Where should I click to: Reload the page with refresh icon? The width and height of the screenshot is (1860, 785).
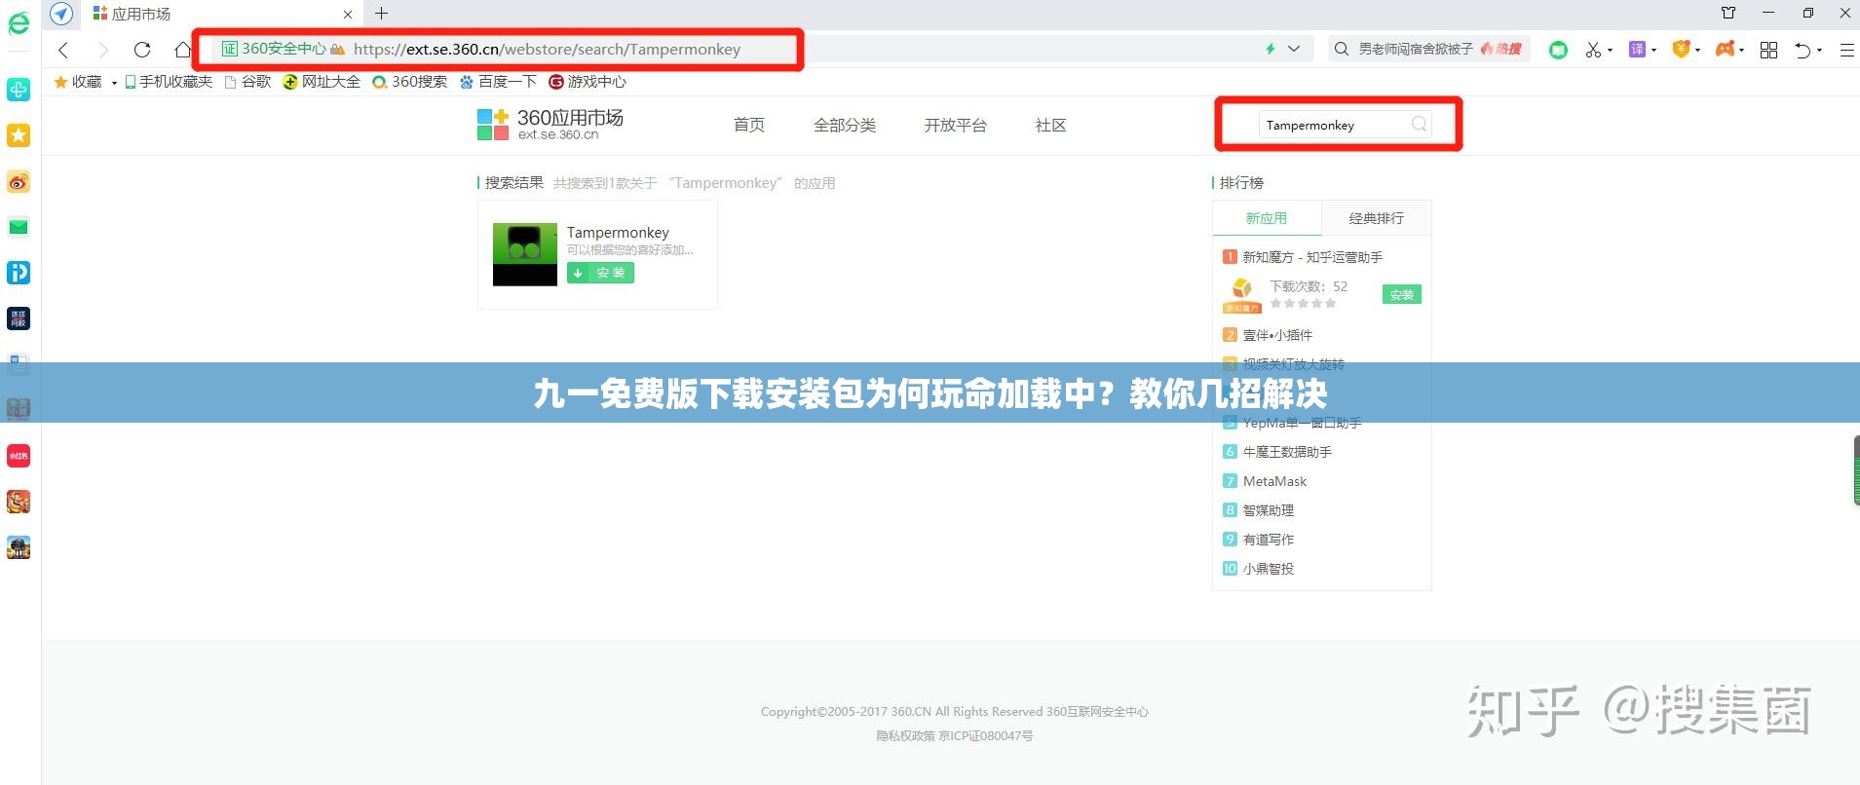pos(142,50)
